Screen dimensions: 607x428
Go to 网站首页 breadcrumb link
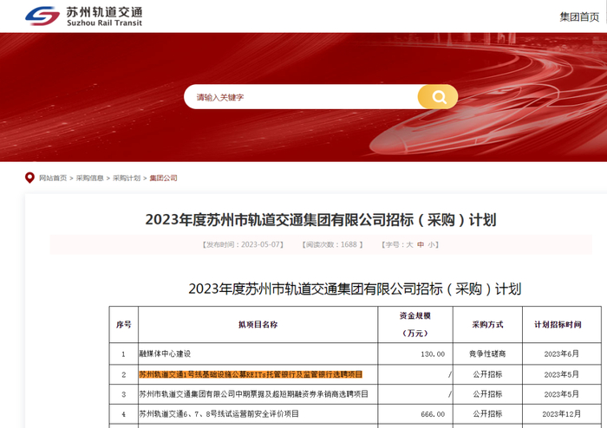point(53,178)
